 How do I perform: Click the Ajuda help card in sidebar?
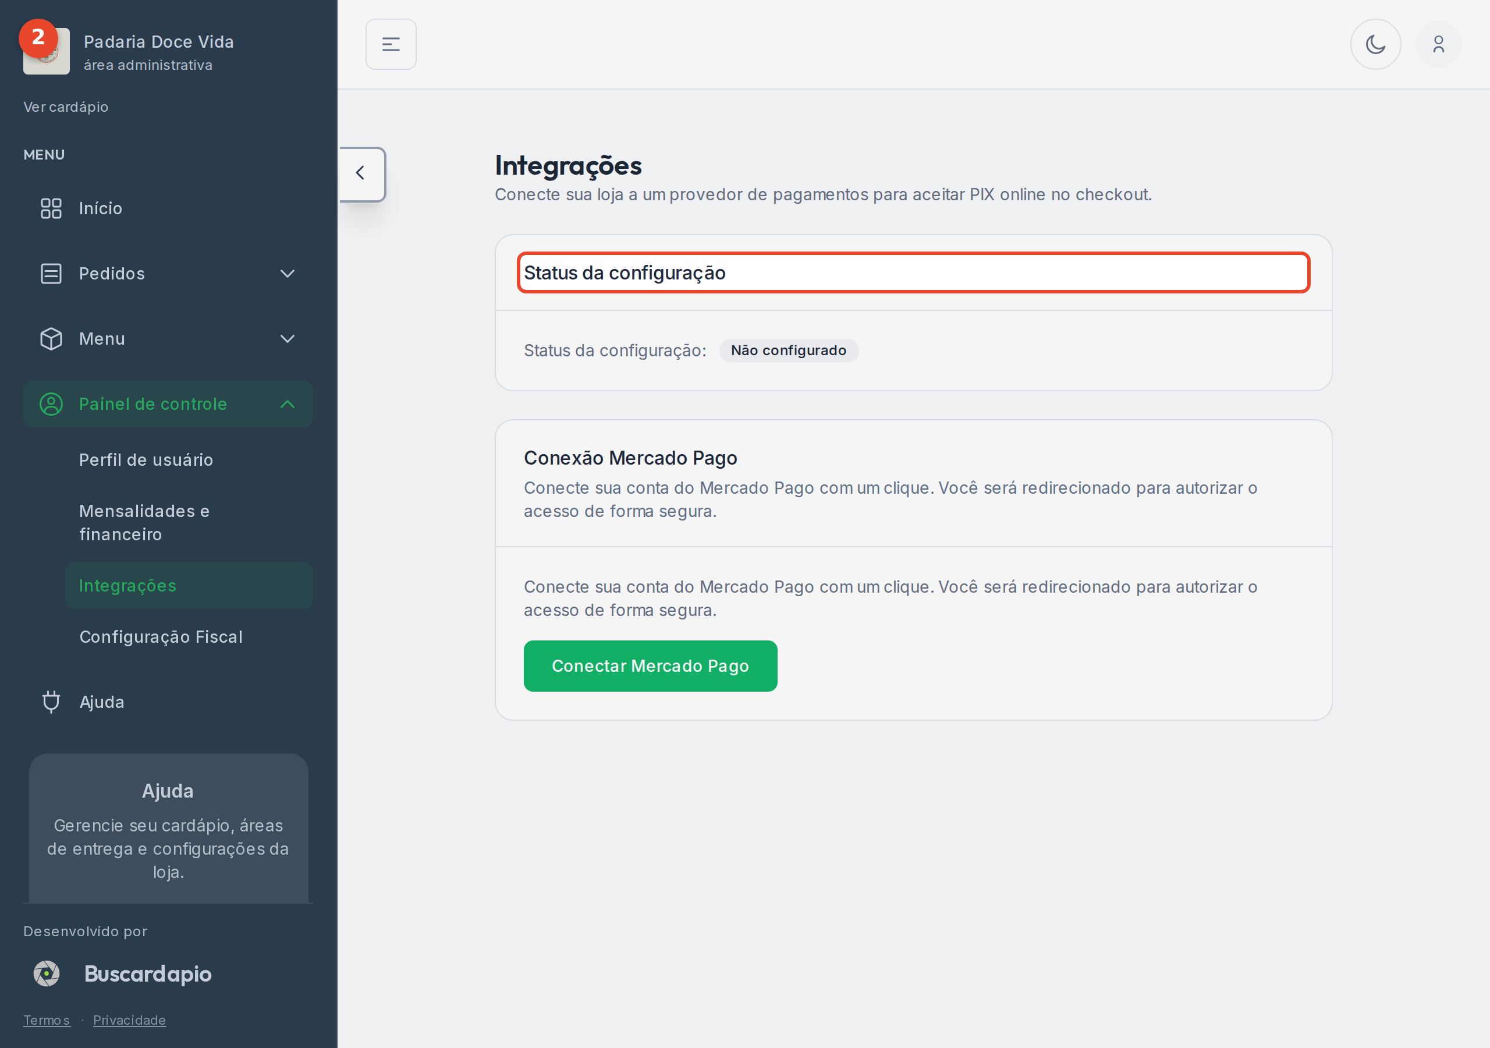168,829
